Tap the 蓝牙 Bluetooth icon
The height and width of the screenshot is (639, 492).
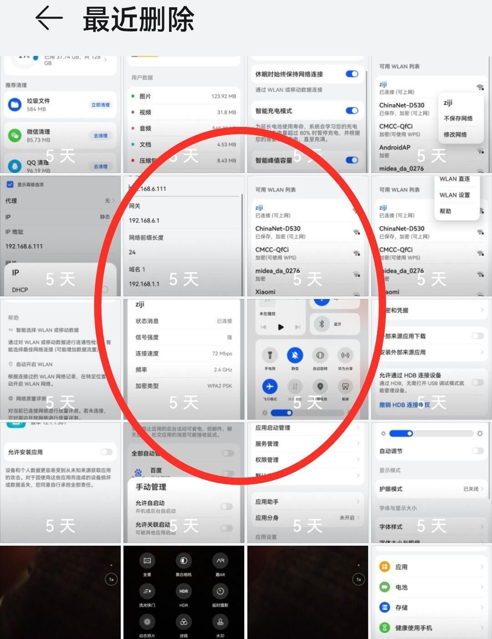pos(321,324)
